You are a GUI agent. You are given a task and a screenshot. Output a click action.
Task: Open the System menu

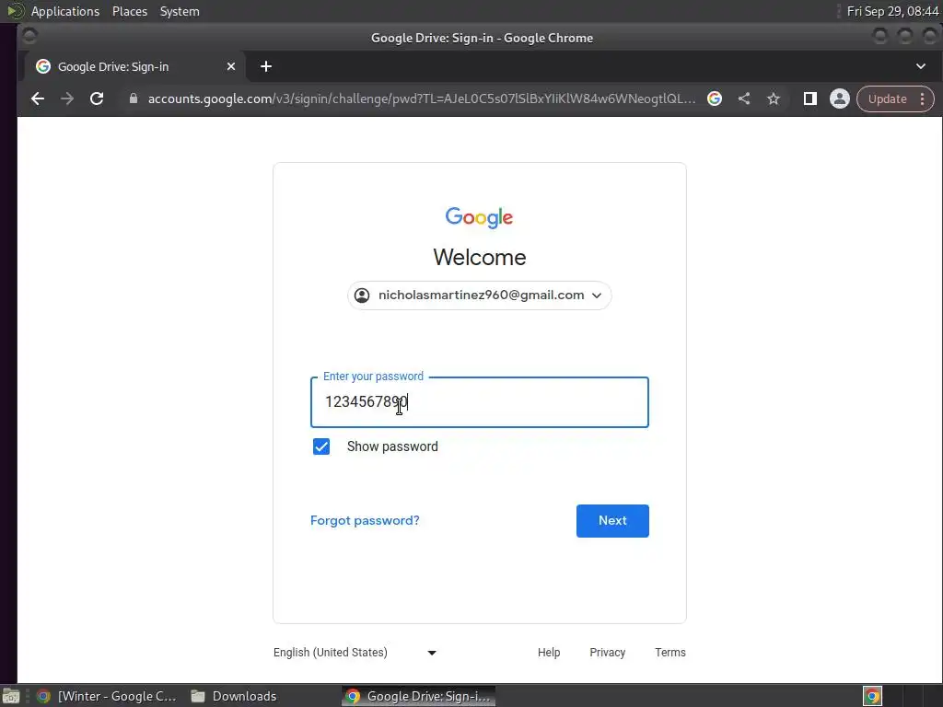[x=180, y=11]
